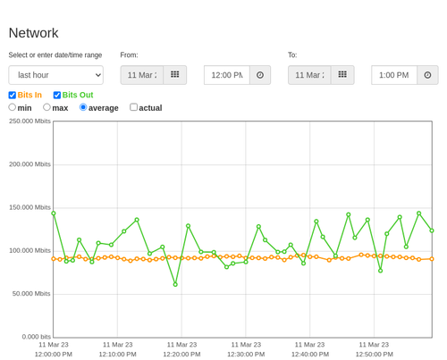This screenshot has width=447, height=360.
Task: Click the 12:50:00 PM time axis label
Action: 375,355
